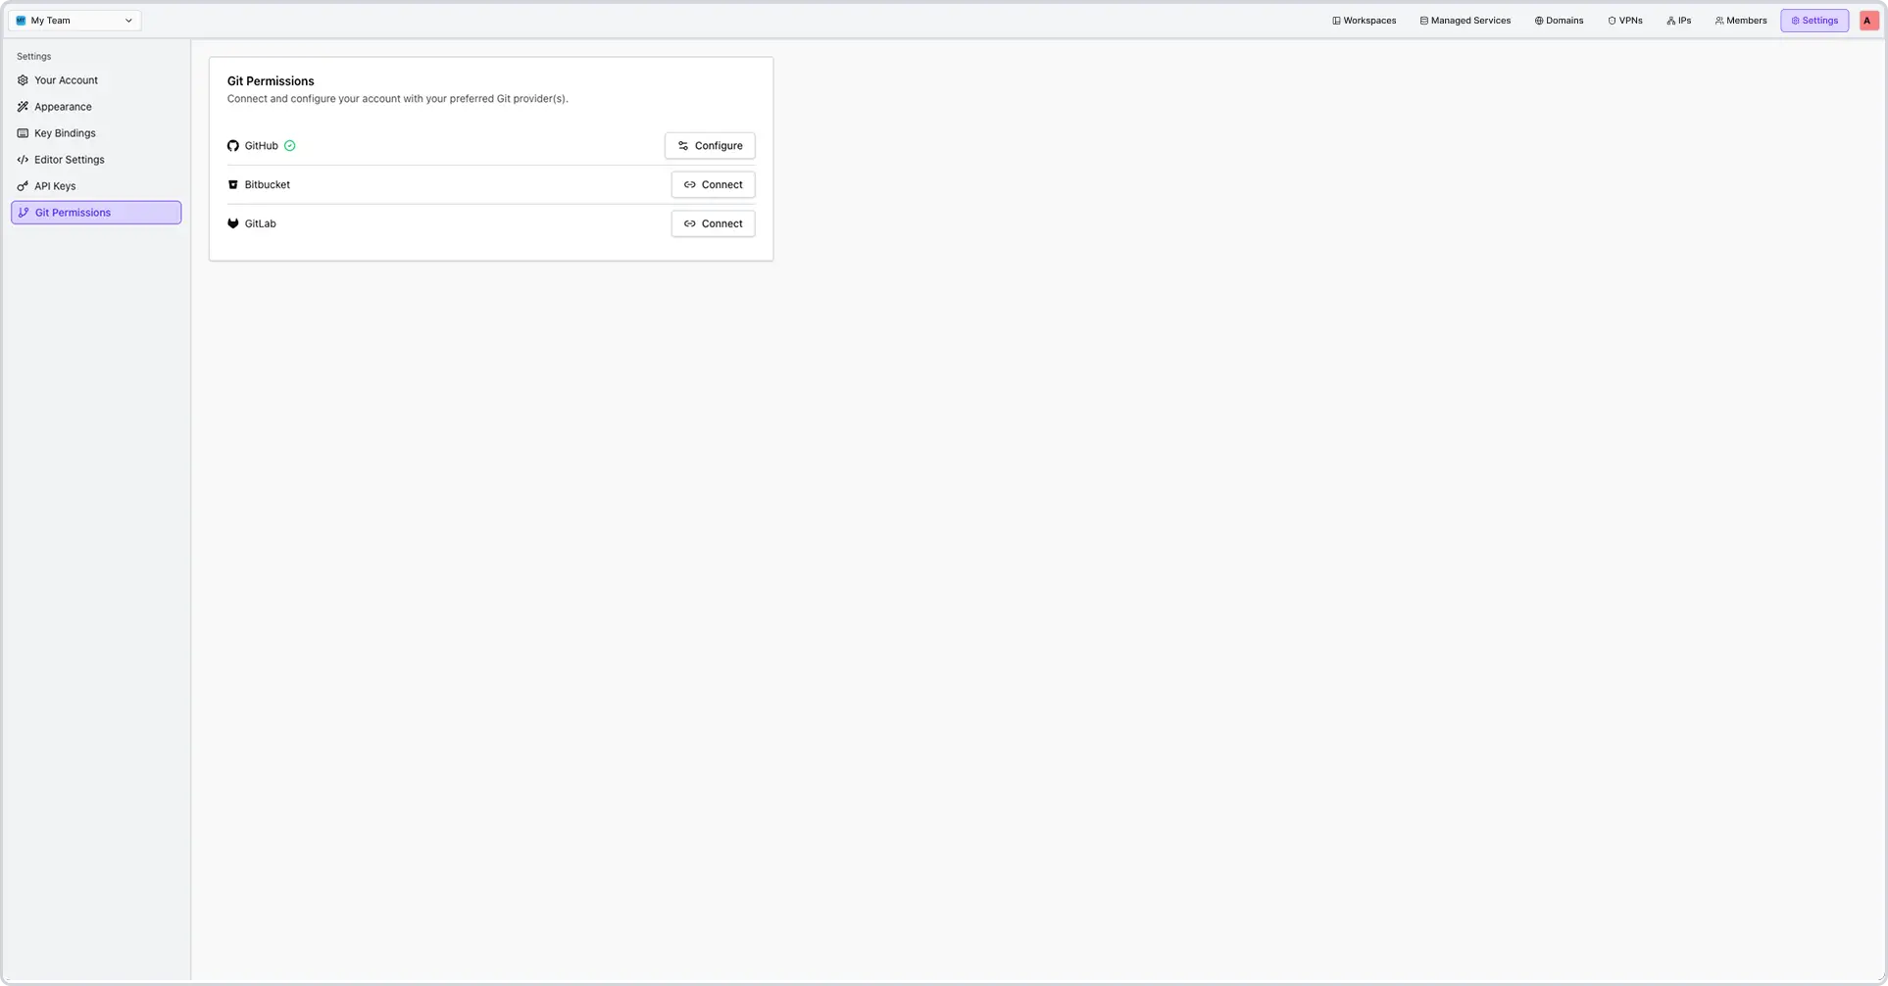Click the shield icon beside VPNs

(1613, 20)
